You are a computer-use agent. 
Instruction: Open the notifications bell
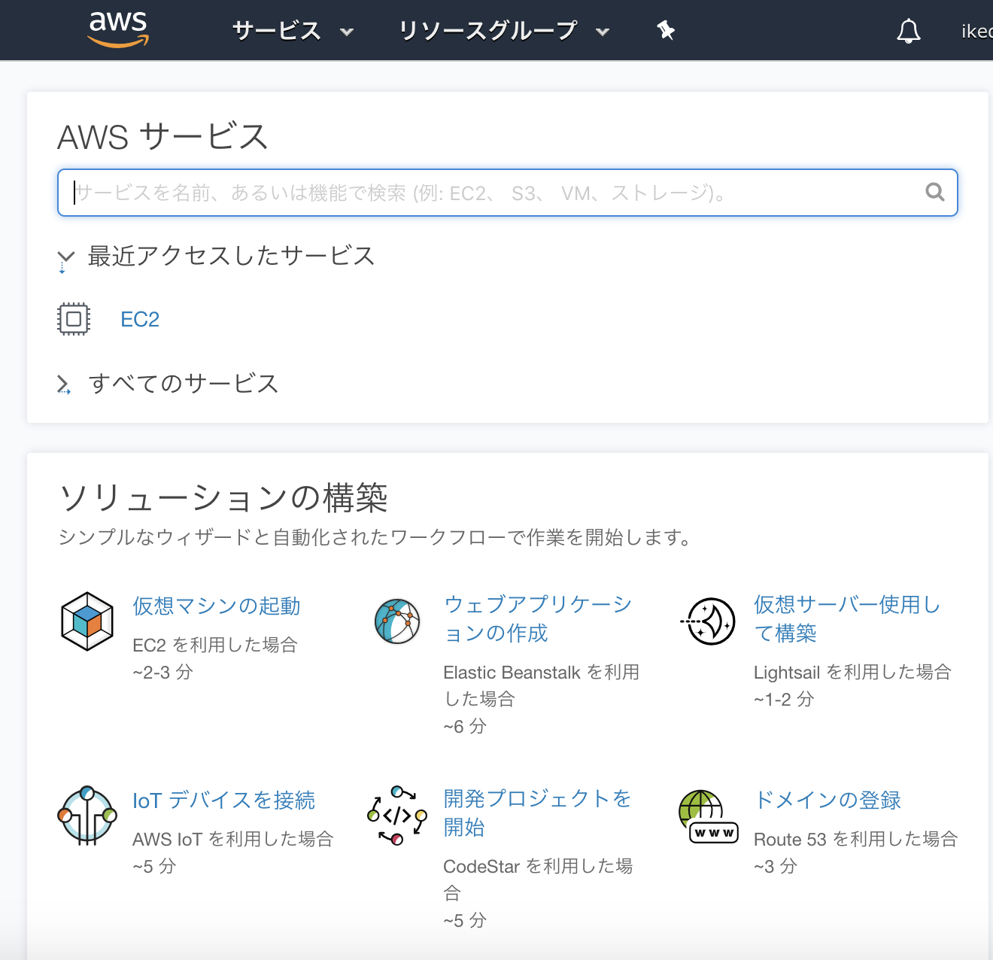point(909,31)
